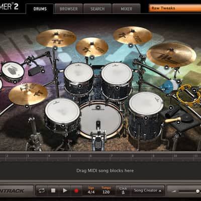
Task: Hit the small center splash cymbal
Action: click(92, 47)
